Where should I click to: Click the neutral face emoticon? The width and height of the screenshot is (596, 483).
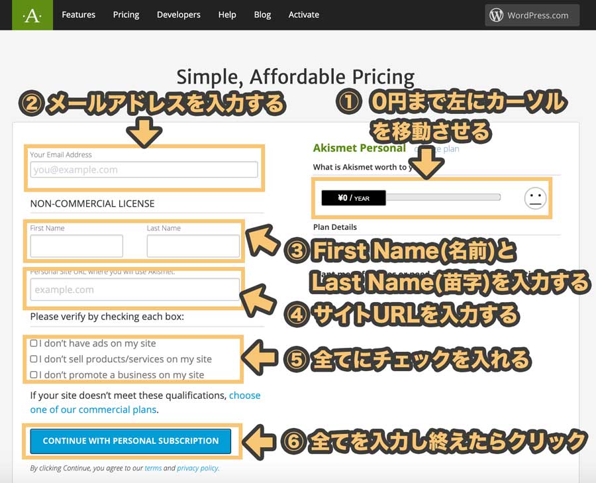535,198
